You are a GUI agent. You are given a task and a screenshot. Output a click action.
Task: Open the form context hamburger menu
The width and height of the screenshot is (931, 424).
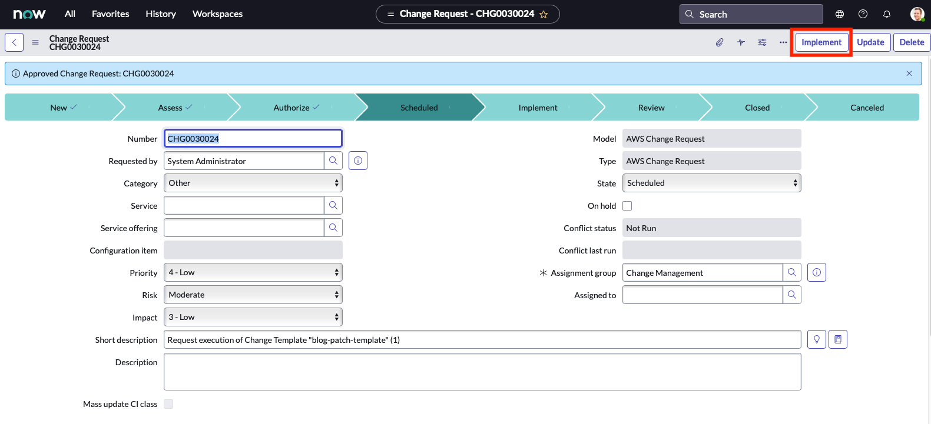(x=35, y=42)
